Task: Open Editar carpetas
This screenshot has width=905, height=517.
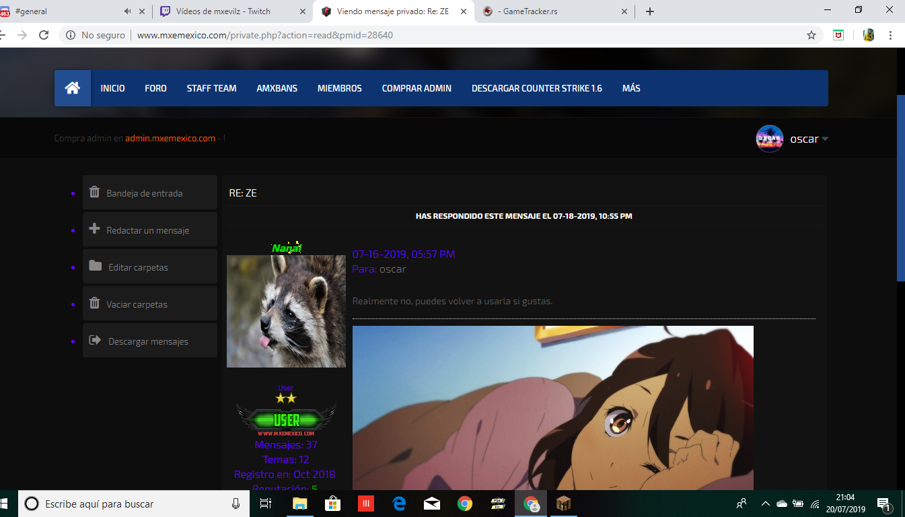Action: point(138,267)
